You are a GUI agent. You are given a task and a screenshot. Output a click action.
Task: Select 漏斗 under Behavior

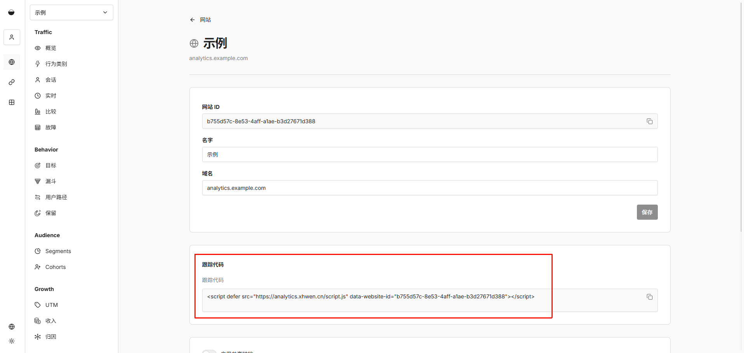(50, 181)
